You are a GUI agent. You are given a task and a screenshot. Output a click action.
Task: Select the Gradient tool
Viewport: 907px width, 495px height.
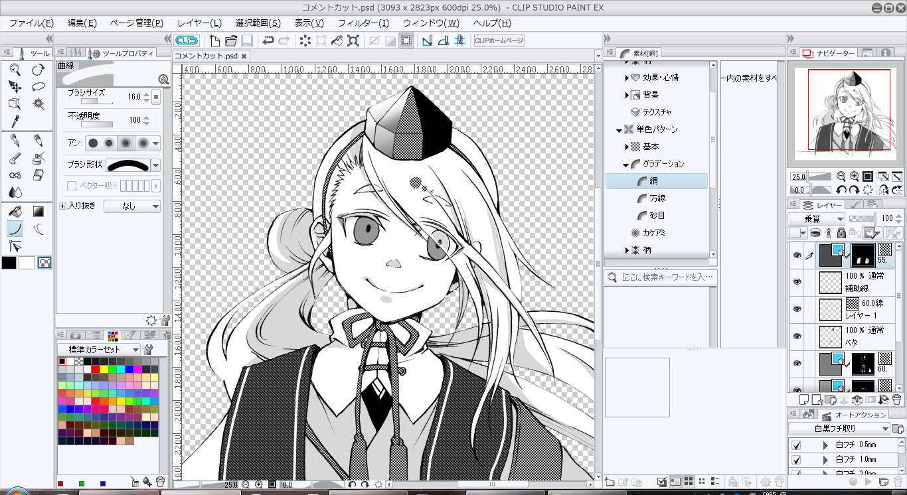point(39,212)
